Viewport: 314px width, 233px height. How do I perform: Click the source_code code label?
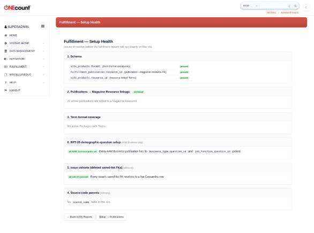tap(81, 202)
